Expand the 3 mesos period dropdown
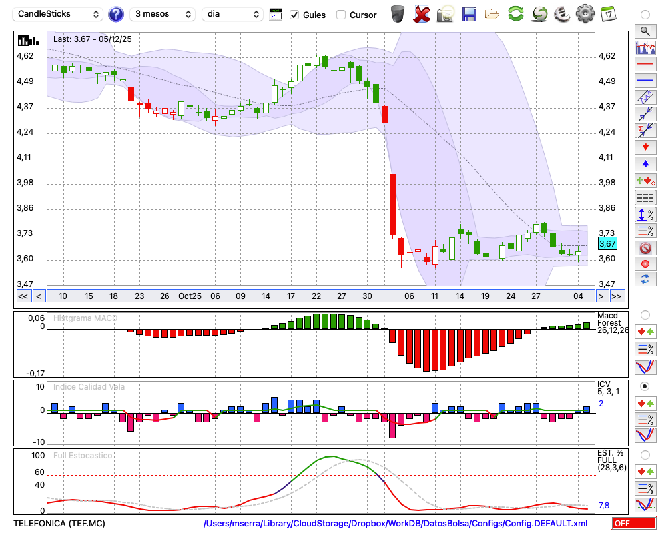The image size is (666, 533). tap(162, 14)
